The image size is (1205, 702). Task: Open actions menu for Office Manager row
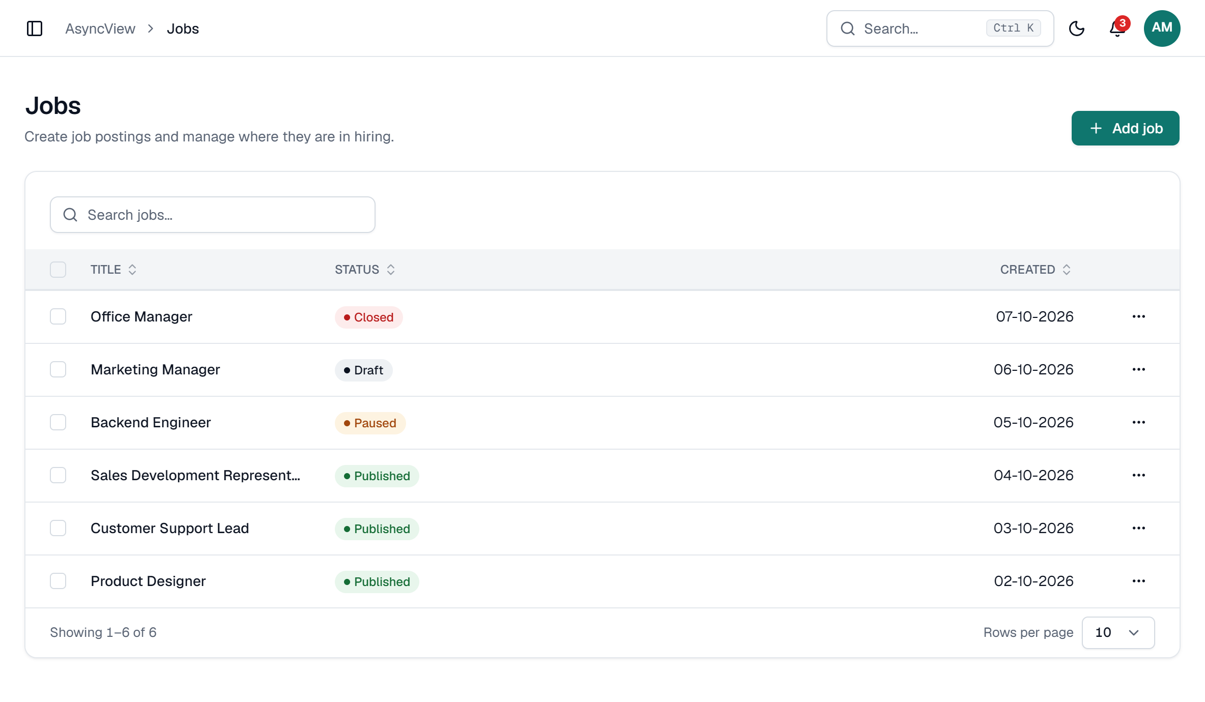point(1139,316)
